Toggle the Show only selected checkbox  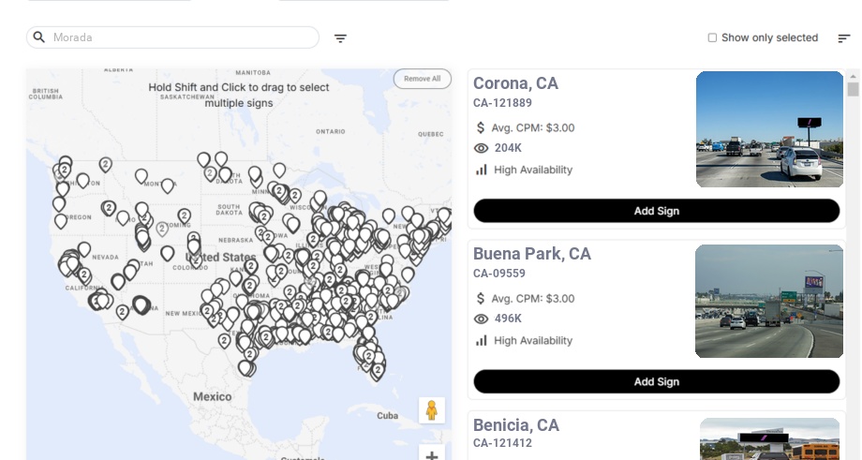[712, 37]
